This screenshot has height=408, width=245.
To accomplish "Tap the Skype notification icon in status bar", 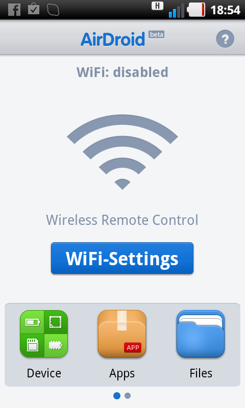I will 53,10.
